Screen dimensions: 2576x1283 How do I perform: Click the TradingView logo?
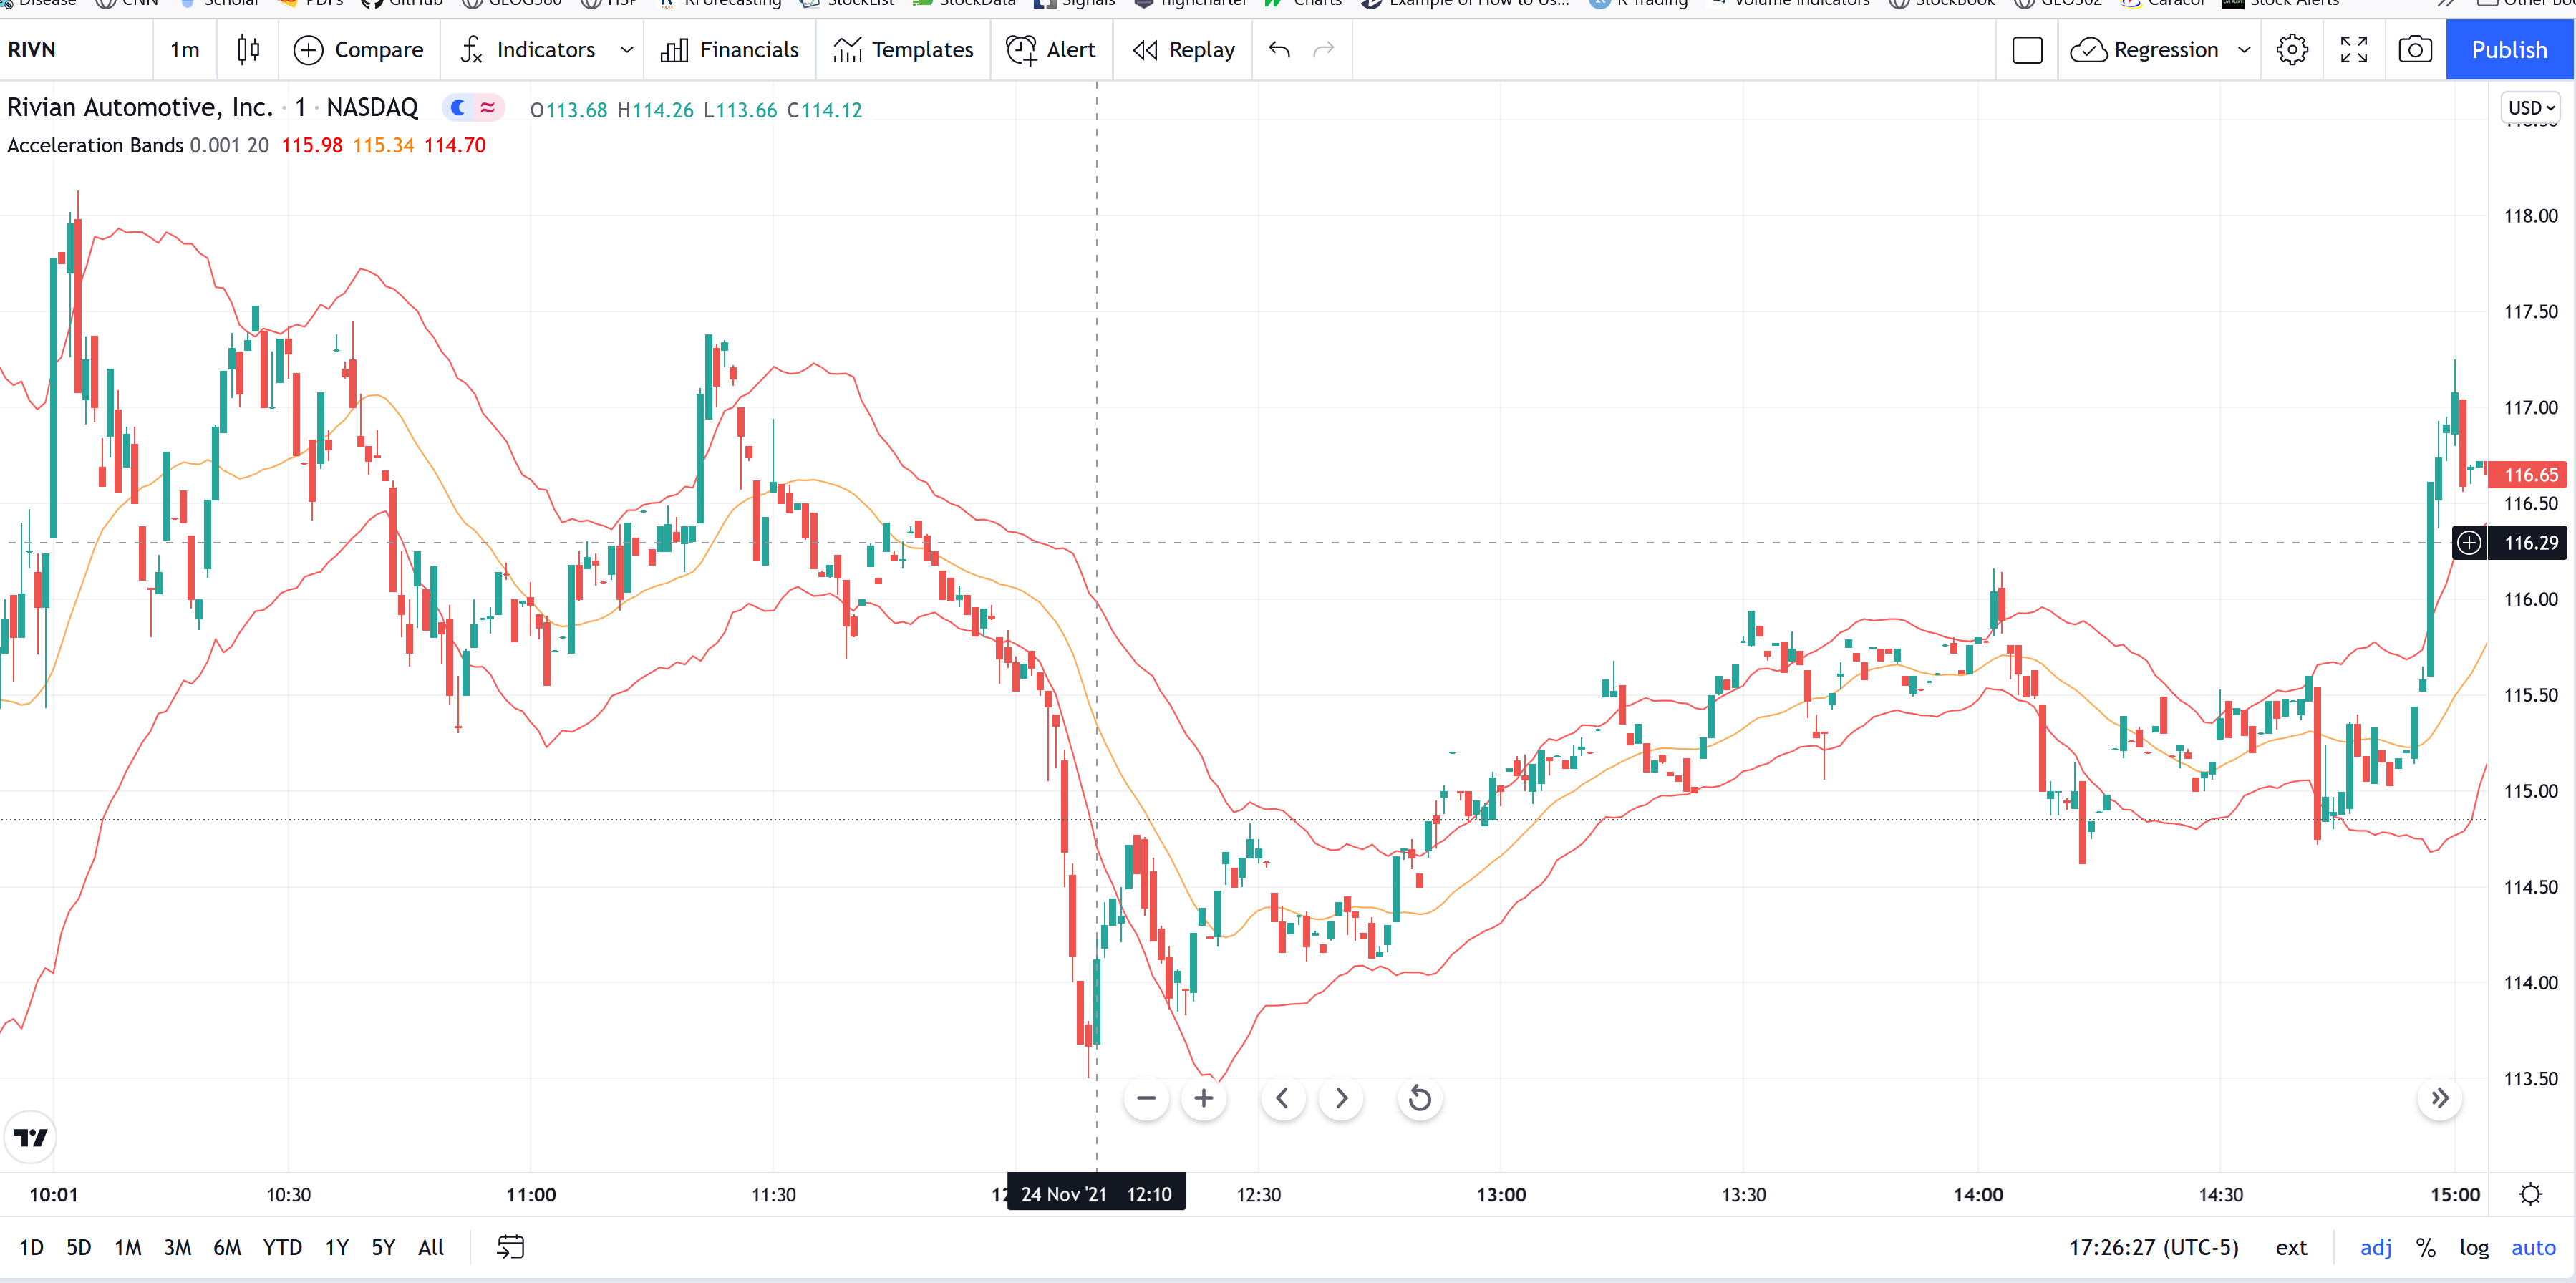[x=30, y=1137]
